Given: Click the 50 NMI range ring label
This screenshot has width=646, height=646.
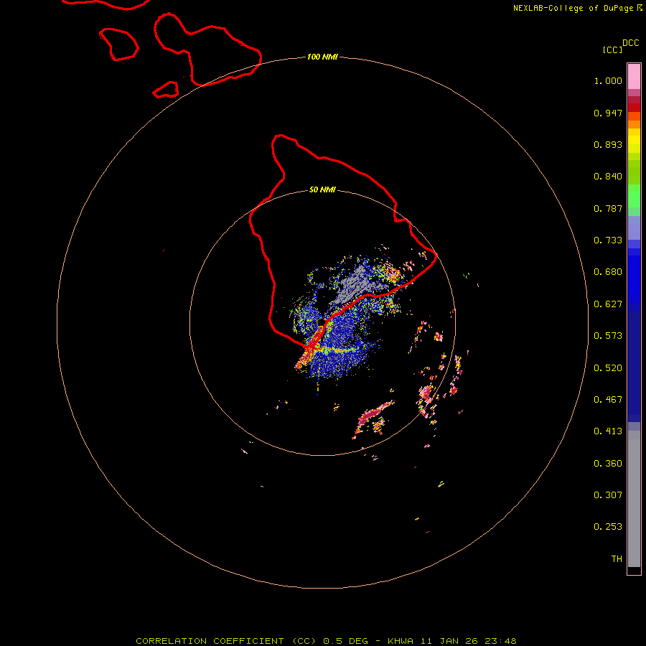Looking at the screenshot, I should click(322, 189).
